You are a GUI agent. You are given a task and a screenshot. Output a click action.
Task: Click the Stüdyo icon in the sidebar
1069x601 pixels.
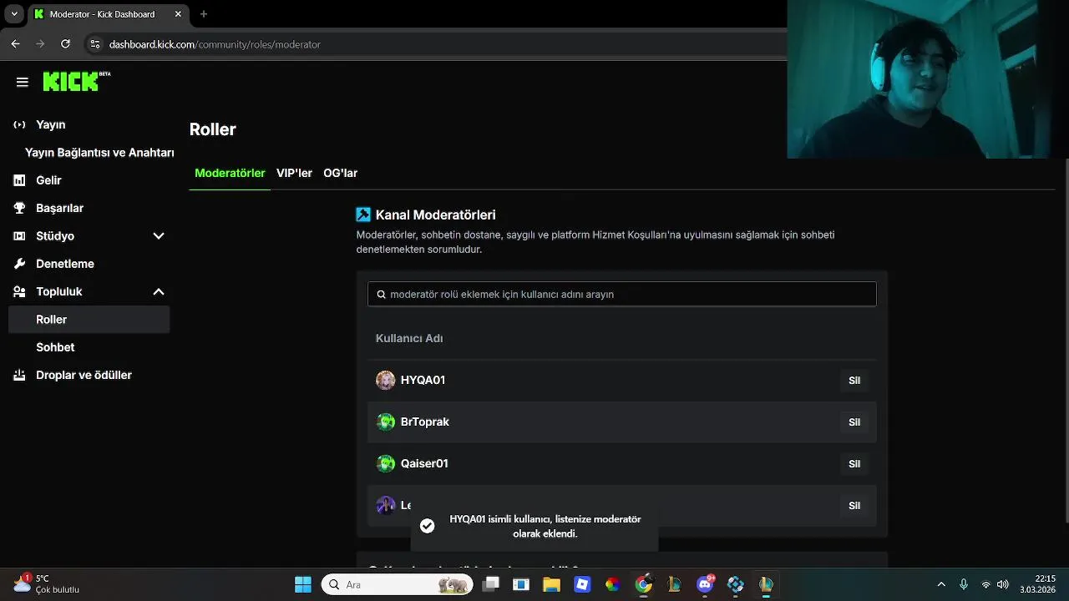pos(19,236)
